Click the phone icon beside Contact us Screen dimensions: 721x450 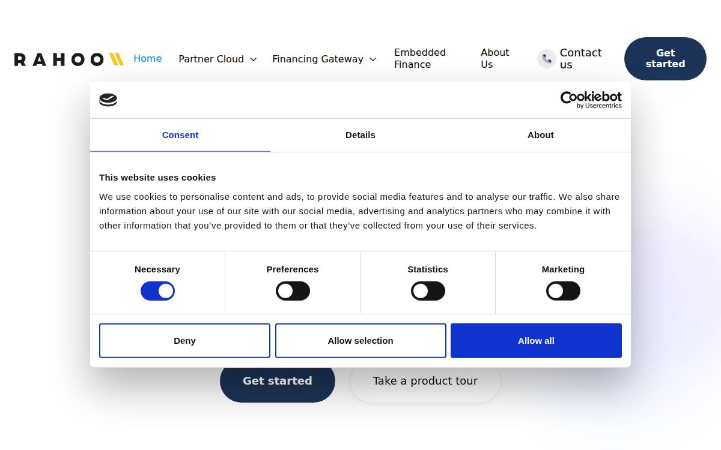tap(546, 59)
